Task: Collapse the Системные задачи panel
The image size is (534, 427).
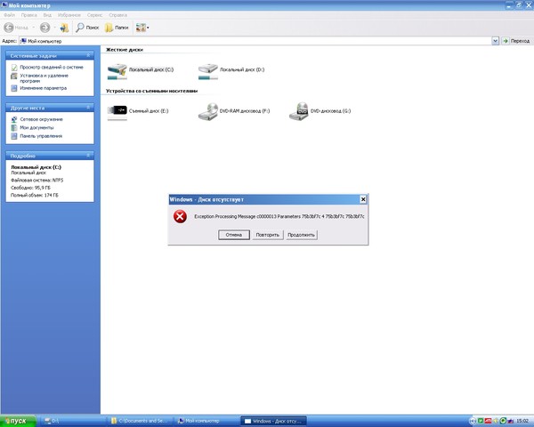Action: tap(93, 55)
